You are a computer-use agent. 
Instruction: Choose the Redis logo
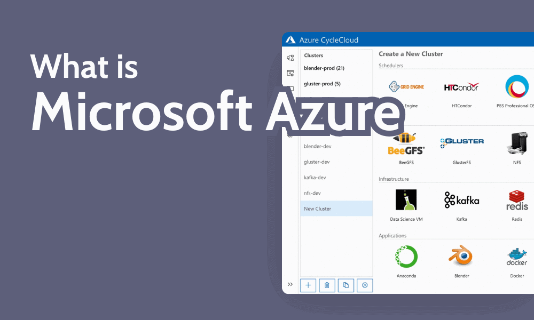[517, 201]
